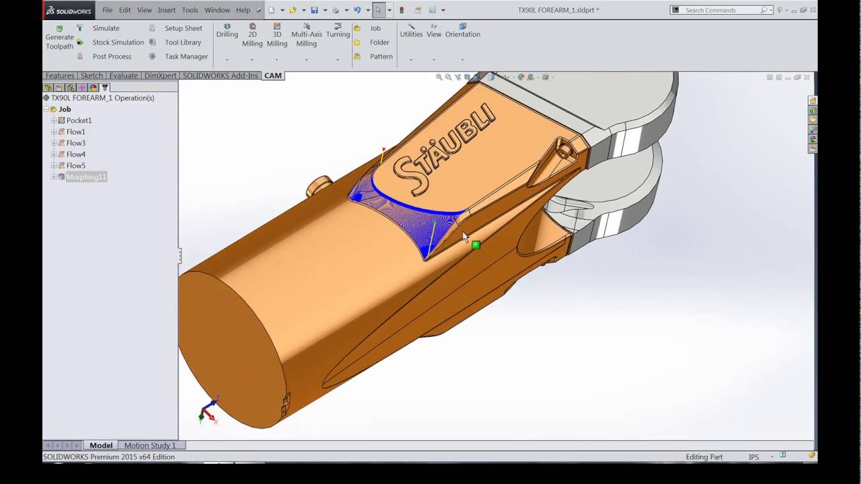The image size is (861, 484).
Task: Click the SOLIDWORKS logo
Action: [x=69, y=10]
